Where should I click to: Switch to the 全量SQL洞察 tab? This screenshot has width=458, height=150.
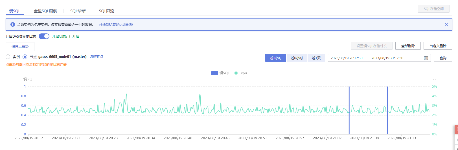[45, 11]
